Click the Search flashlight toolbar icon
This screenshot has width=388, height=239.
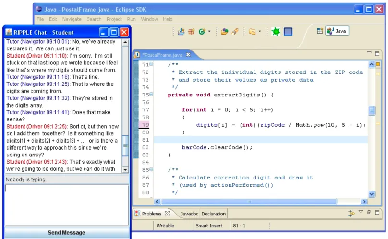[x=235, y=31]
